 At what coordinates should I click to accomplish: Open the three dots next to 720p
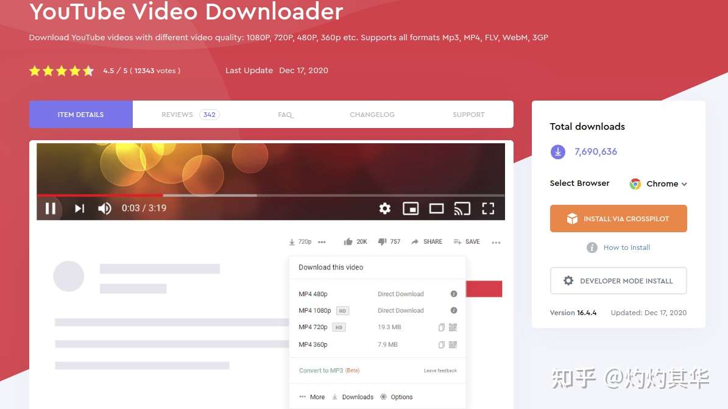[x=322, y=242]
